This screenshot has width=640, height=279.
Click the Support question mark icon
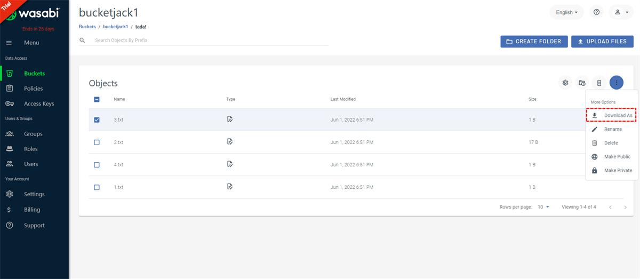(9, 225)
